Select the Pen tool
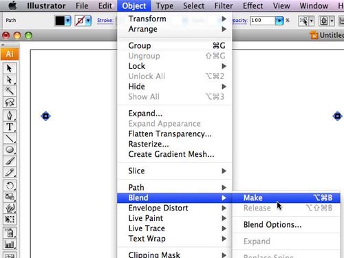344x258 pixels. pos(10,116)
